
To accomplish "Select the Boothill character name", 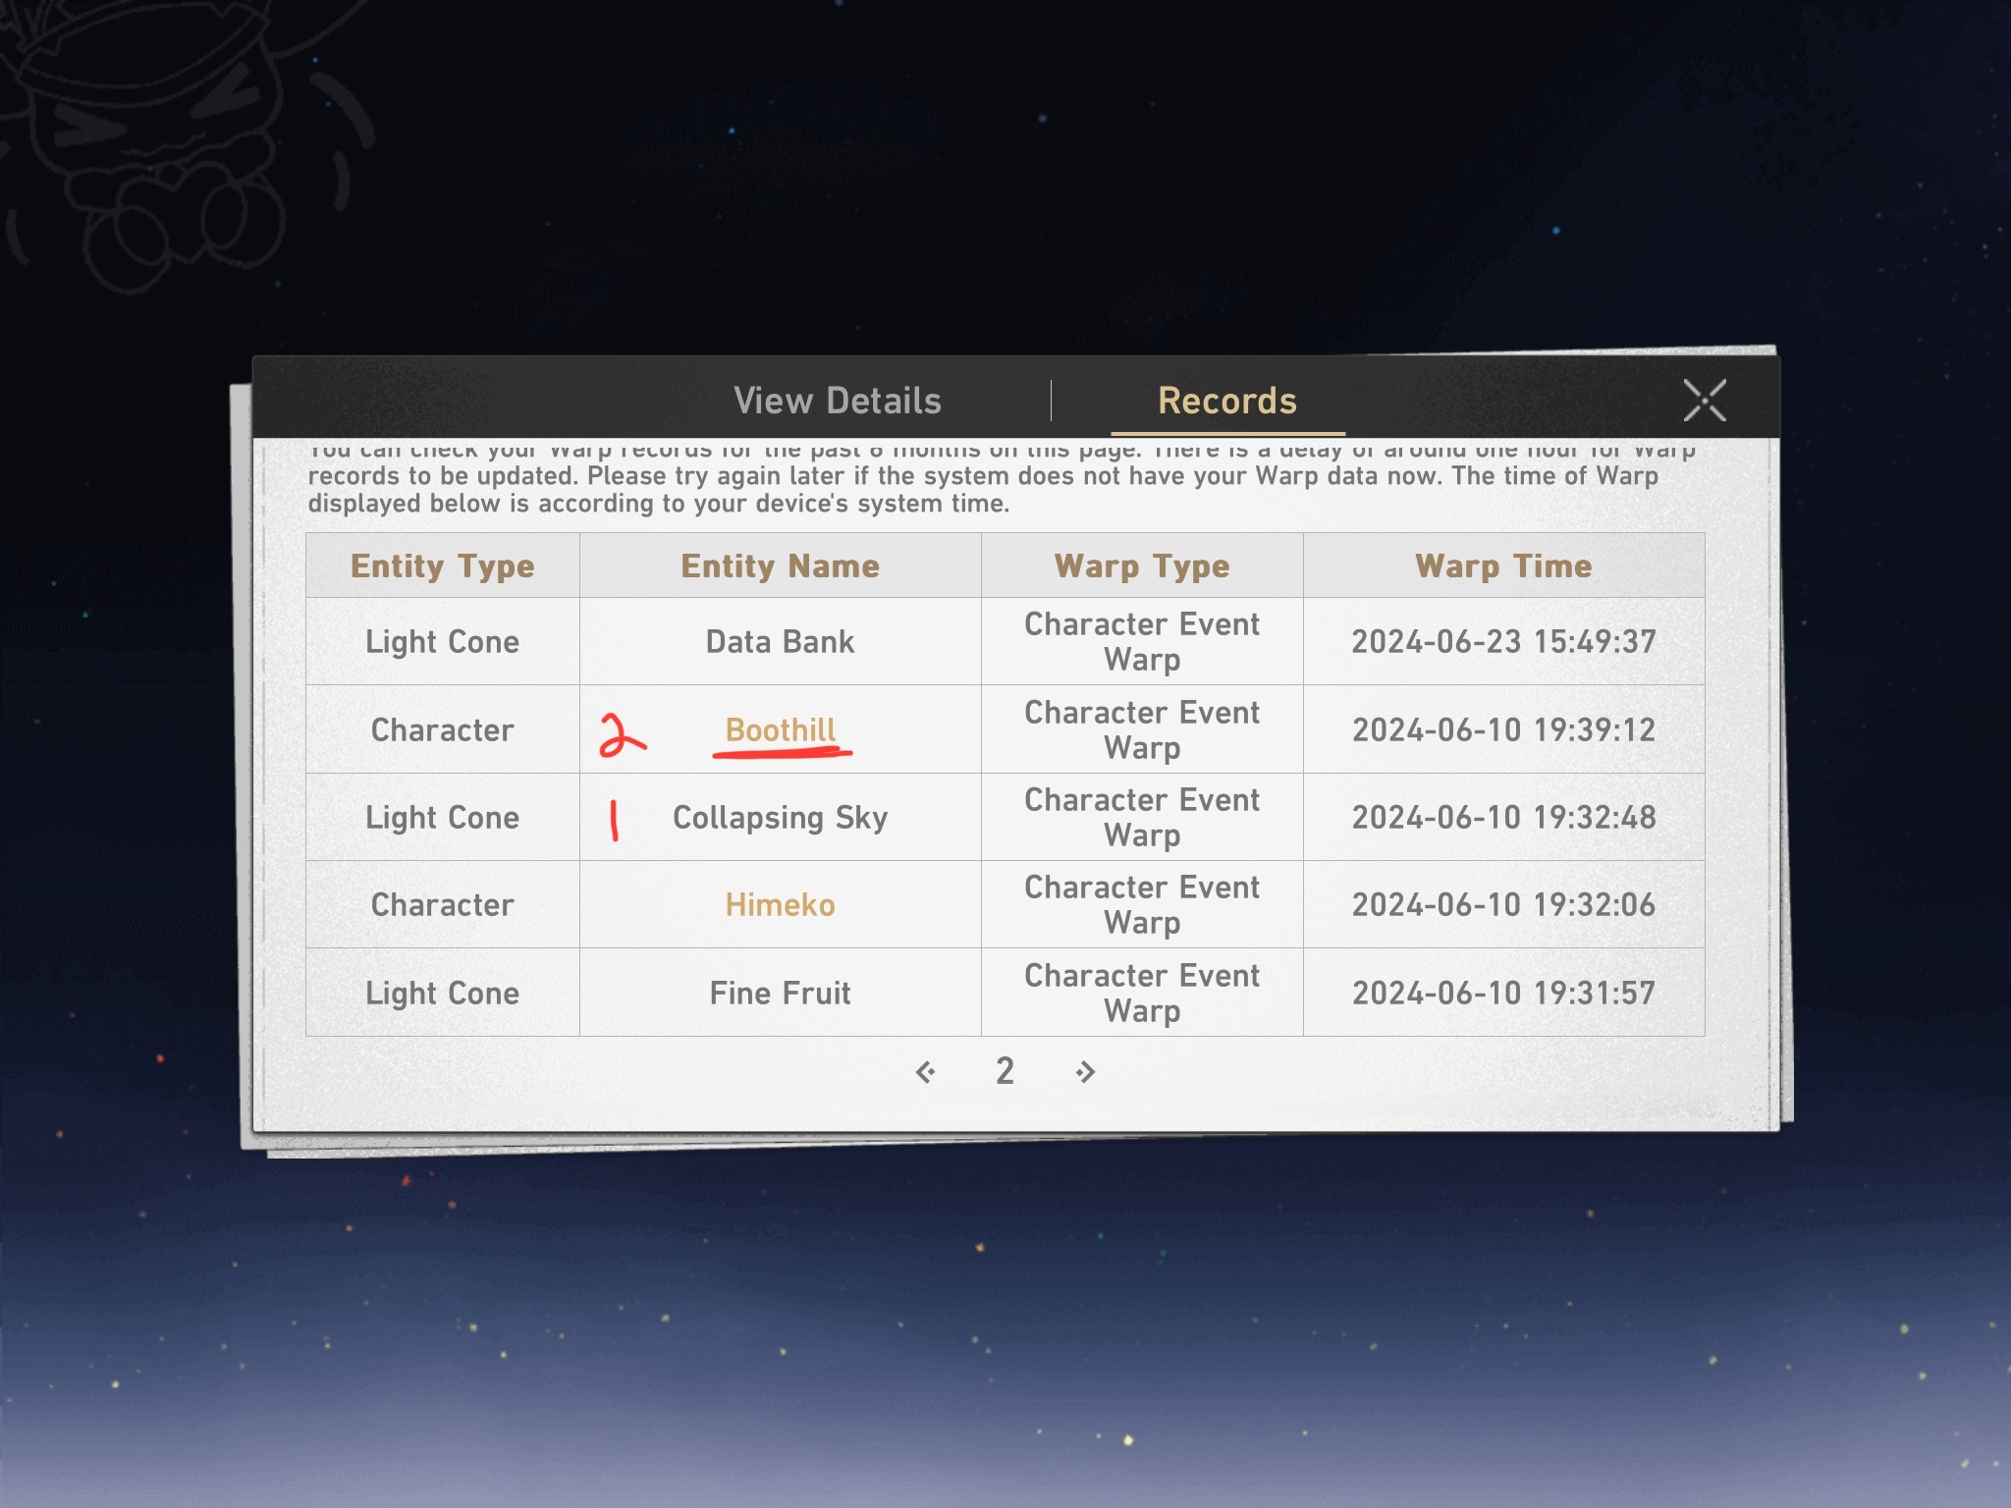I will [781, 730].
